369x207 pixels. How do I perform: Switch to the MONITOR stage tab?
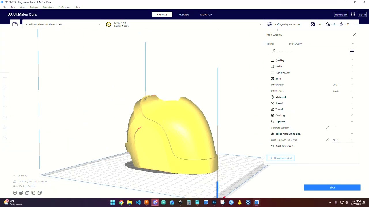[x=206, y=14]
